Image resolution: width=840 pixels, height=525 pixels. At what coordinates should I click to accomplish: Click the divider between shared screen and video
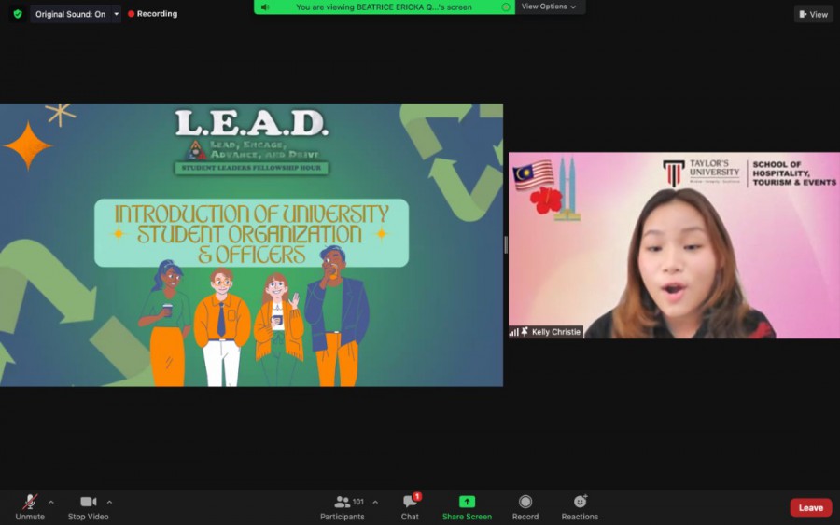506,244
